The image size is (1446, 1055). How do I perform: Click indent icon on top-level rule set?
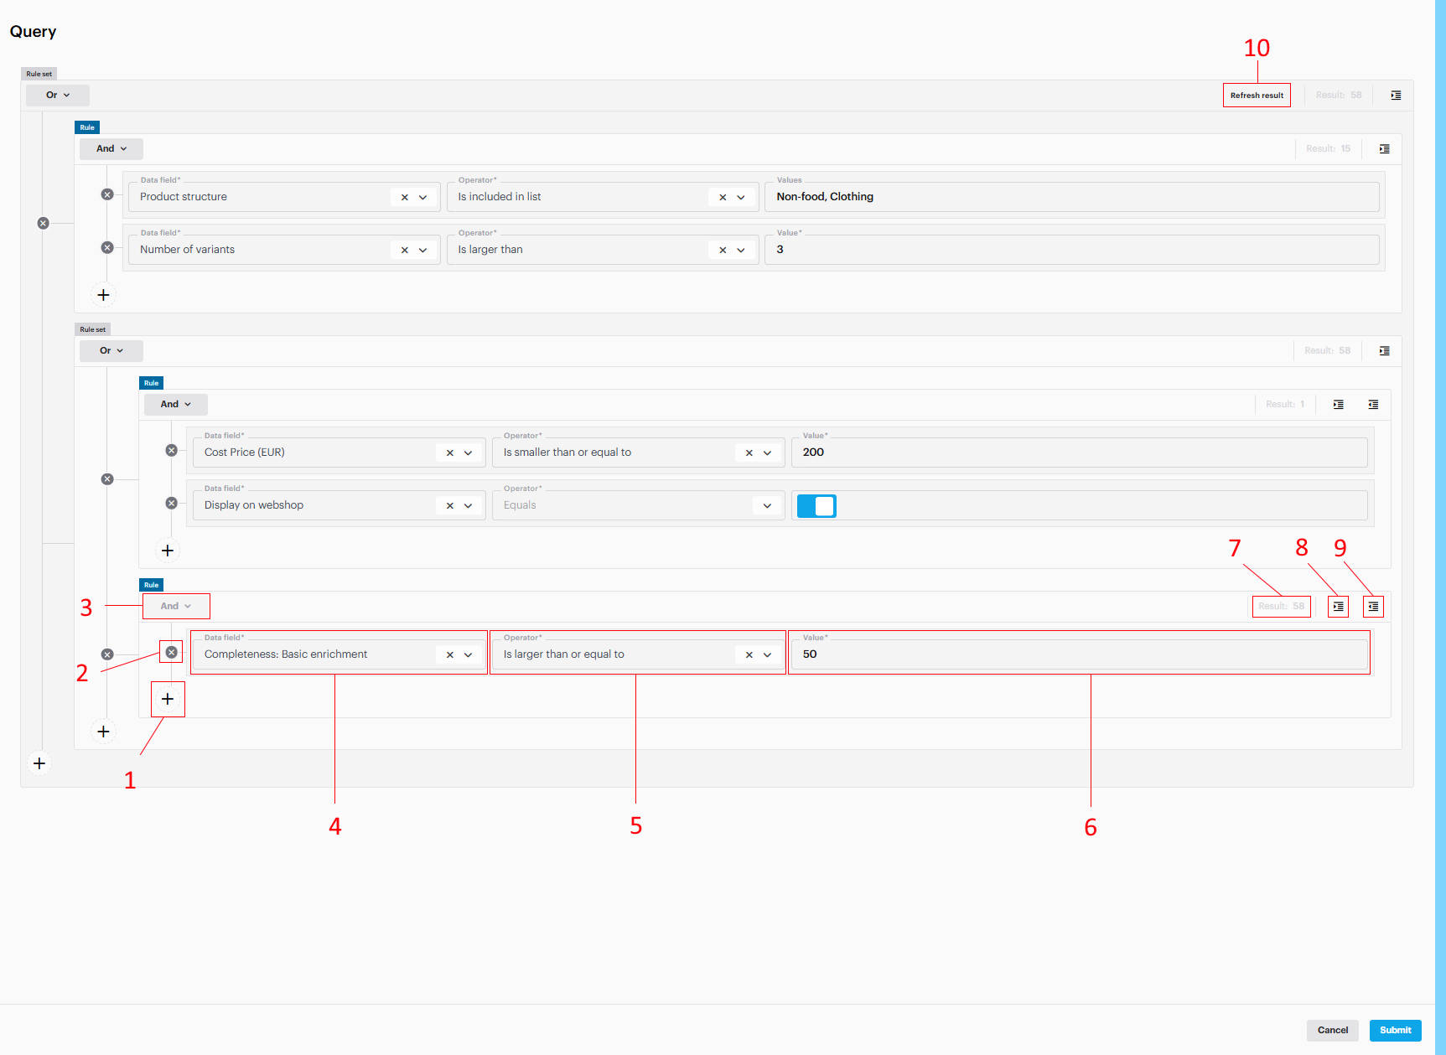(1396, 96)
